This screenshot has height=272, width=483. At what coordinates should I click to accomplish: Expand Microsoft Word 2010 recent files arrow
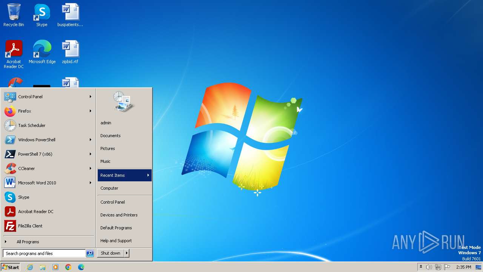pos(91,183)
